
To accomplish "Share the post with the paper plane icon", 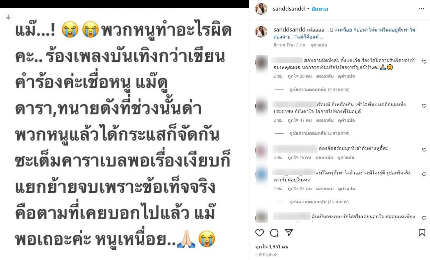I will [289, 233].
